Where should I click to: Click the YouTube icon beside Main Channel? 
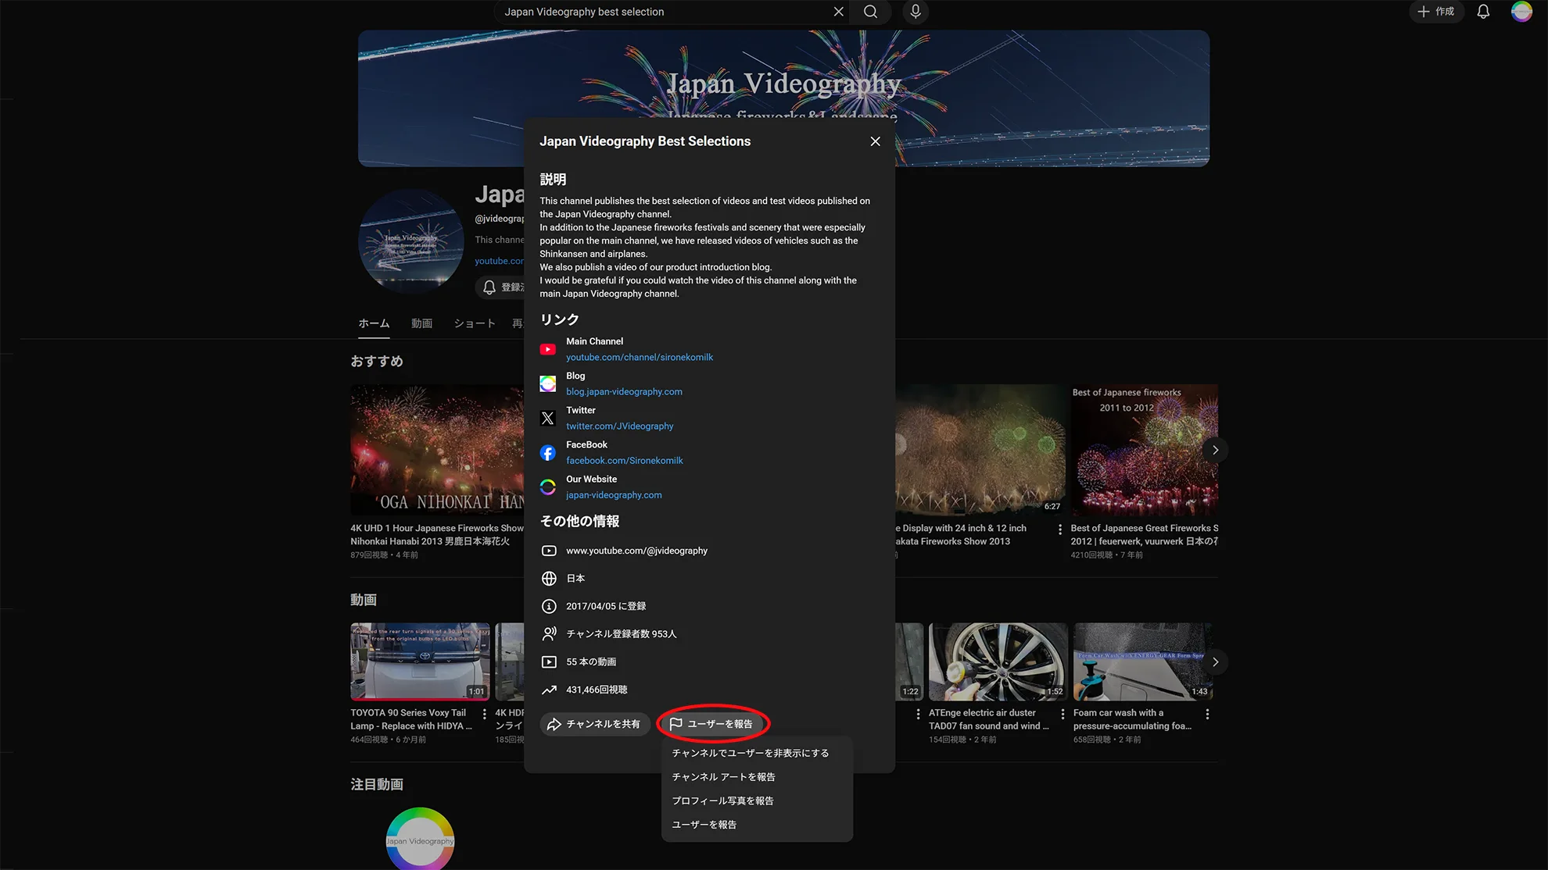(x=548, y=349)
